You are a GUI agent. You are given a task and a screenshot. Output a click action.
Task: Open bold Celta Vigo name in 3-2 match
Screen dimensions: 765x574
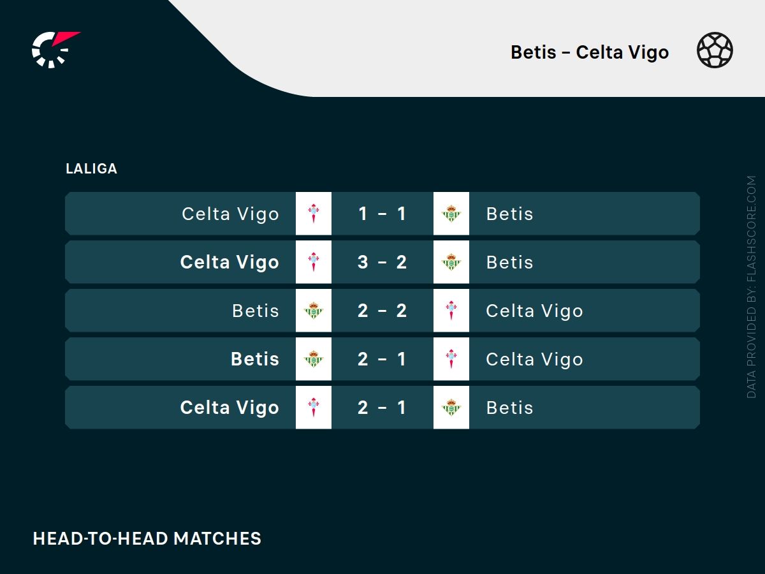(x=229, y=262)
